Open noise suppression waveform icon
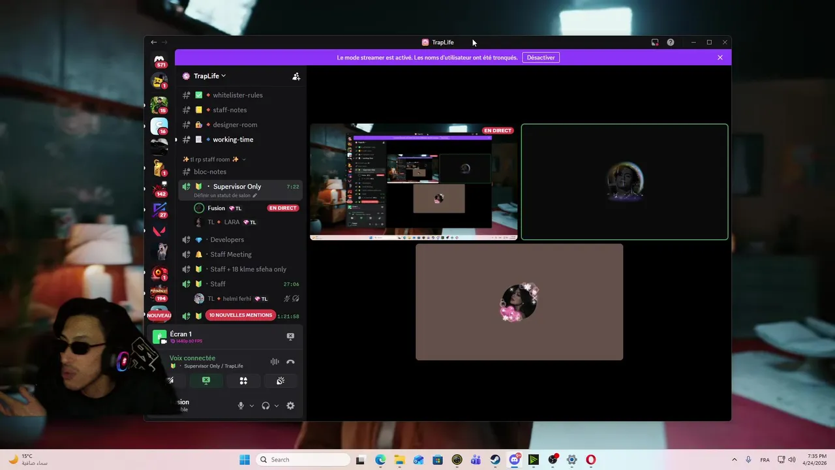The width and height of the screenshot is (835, 470). pyautogui.click(x=275, y=362)
